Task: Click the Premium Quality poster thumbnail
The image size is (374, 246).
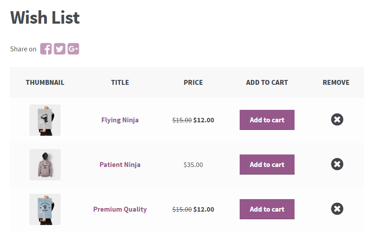Action: click(x=45, y=209)
